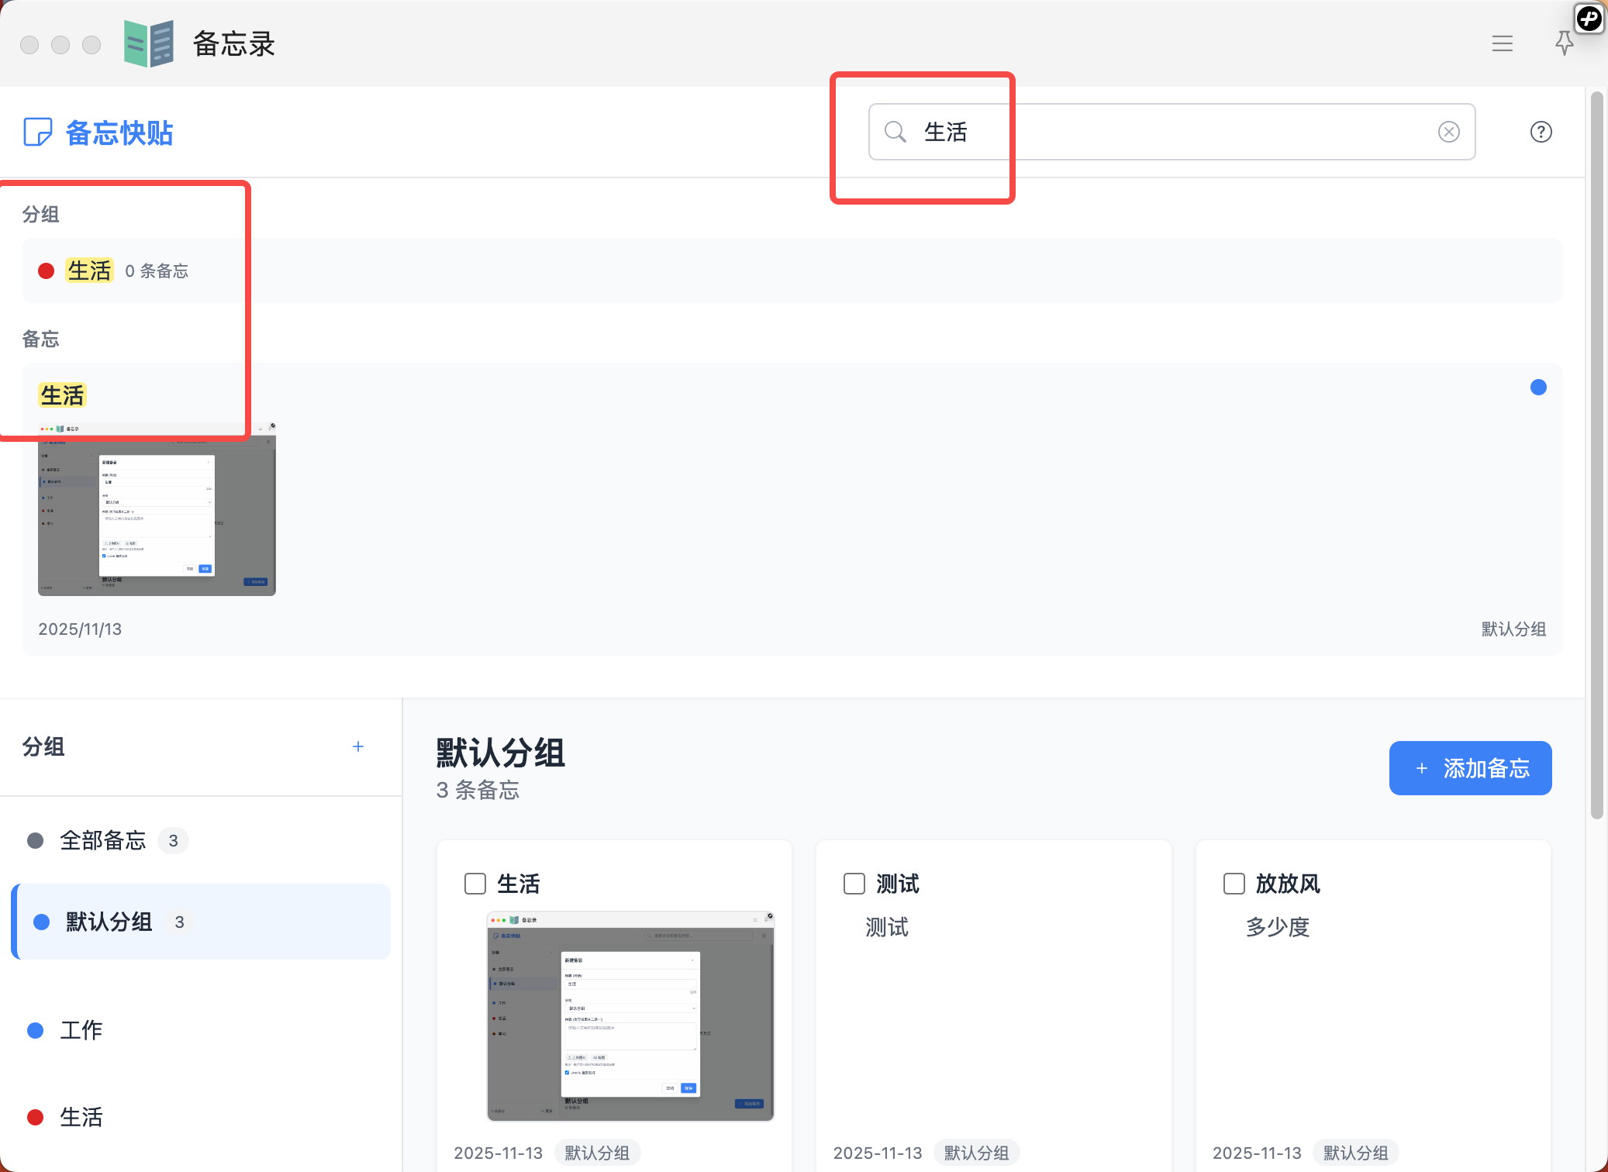Select the 工作 group in sidebar
The height and width of the screenshot is (1172, 1608).
coord(81,1030)
